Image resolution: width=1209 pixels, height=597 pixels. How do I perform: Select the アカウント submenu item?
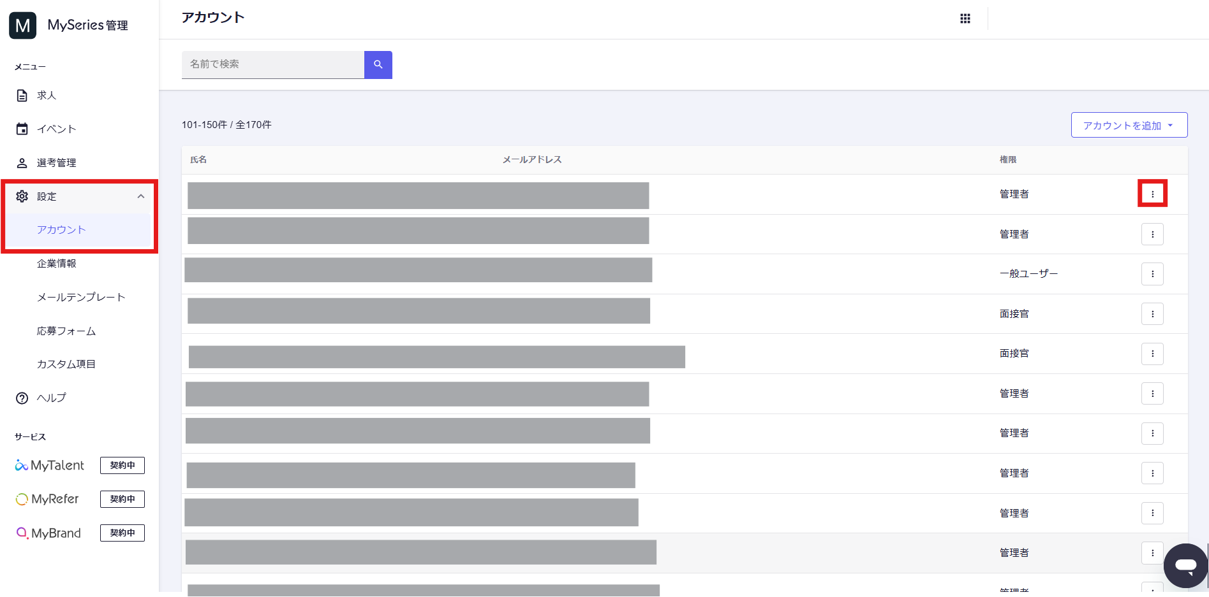click(x=61, y=230)
